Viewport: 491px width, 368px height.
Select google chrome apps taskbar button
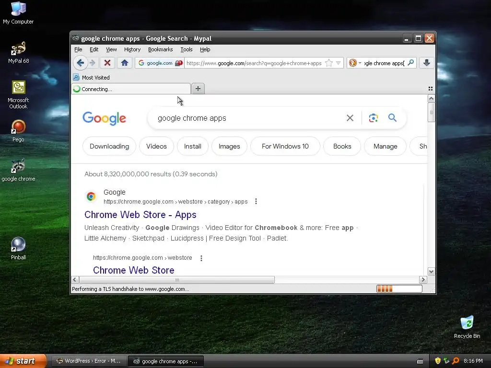166,361
